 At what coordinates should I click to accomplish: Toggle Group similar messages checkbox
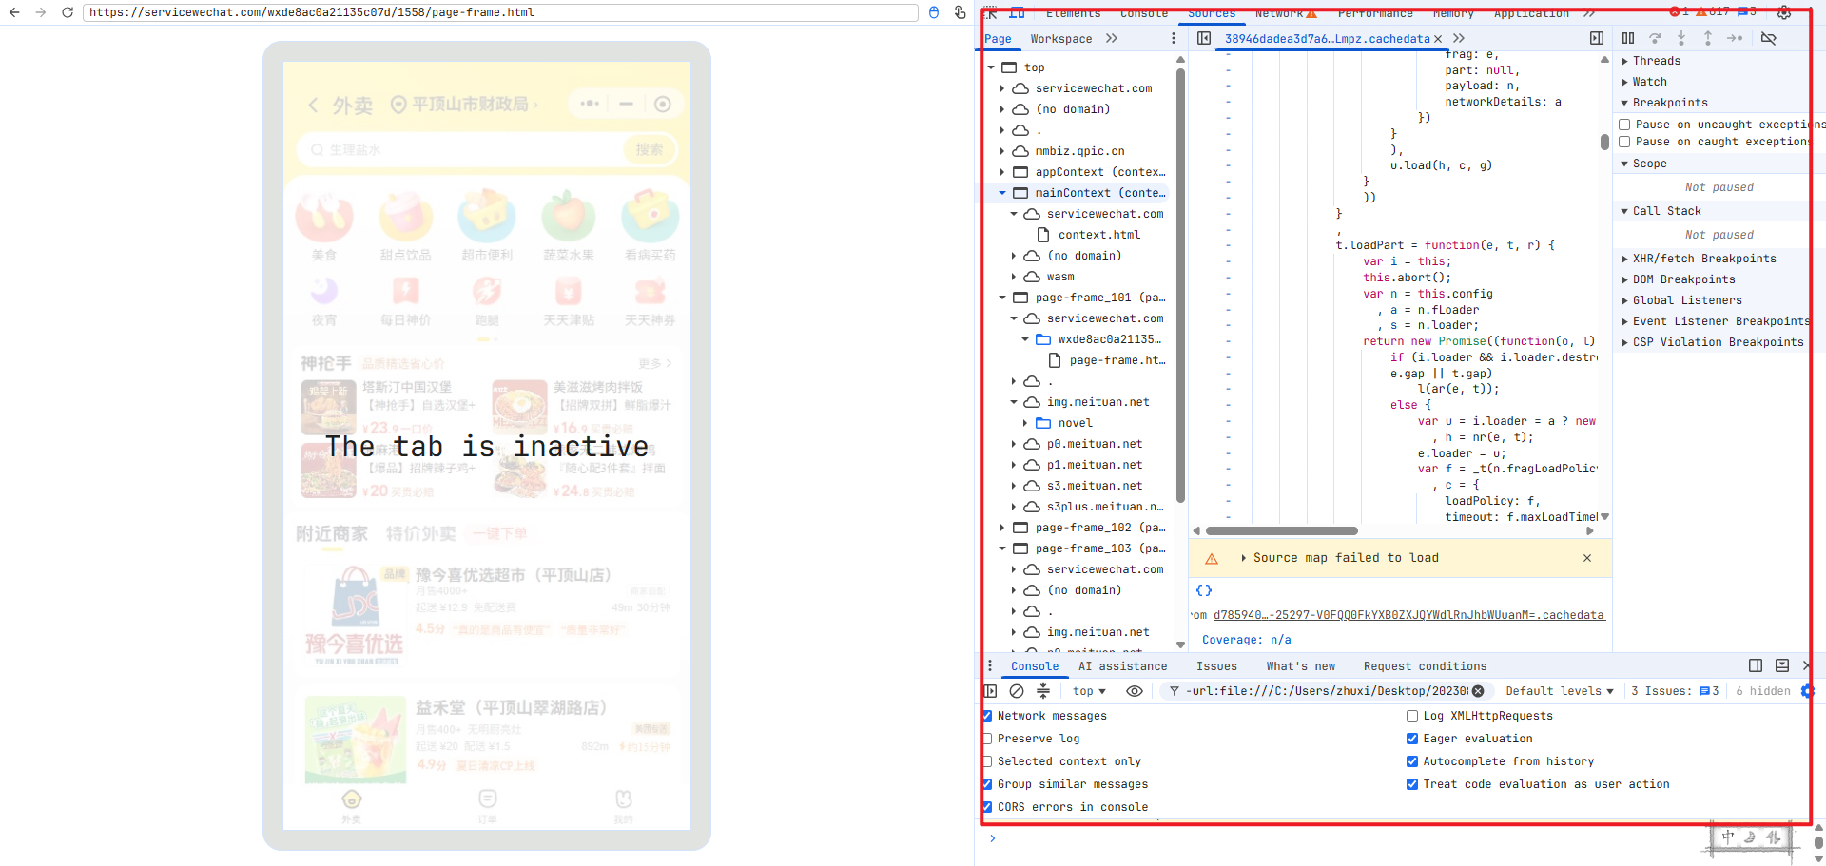987,784
